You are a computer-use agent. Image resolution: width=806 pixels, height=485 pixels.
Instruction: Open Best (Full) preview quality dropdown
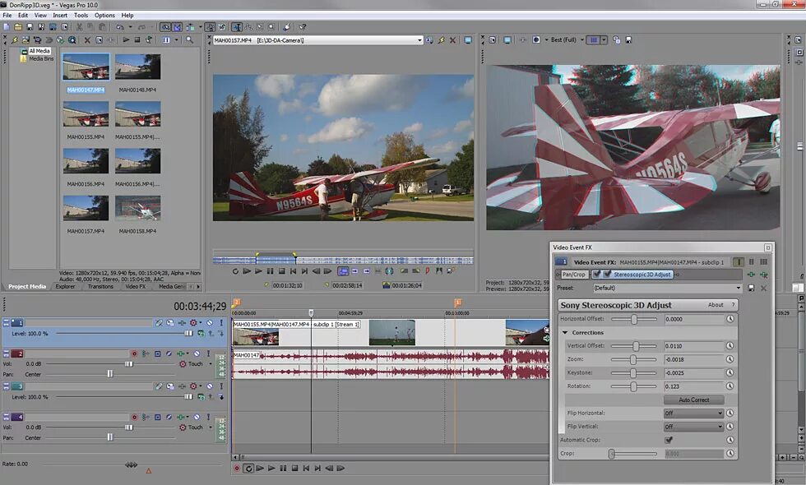[x=582, y=39]
